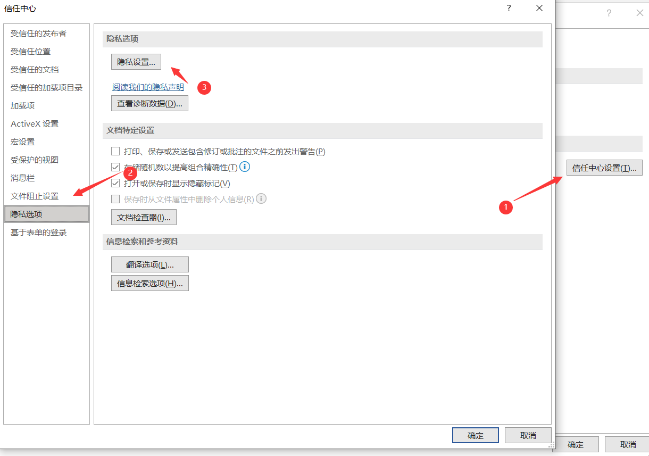Viewport: 649px width, 456px height.
Task: Uncheck 存储随机数以提高组合精确性 option
Action: pyautogui.click(x=115, y=167)
